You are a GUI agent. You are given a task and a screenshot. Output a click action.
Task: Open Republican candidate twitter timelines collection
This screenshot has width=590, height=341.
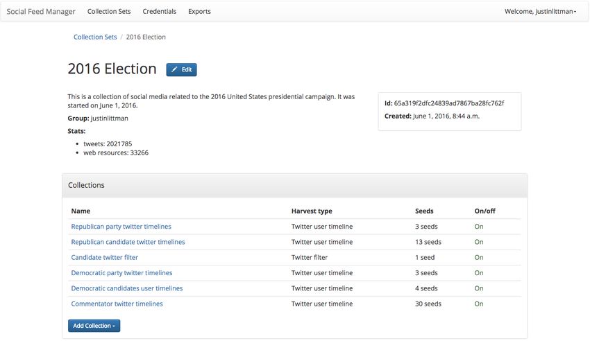click(x=128, y=242)
